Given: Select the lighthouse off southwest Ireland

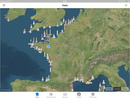Looking at the screenshot, I should coord(8,20).
